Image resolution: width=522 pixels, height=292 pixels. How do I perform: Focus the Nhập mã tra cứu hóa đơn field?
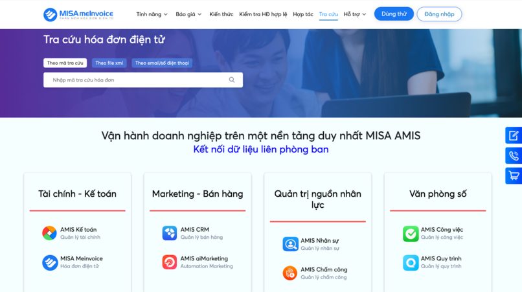click(143, 80)
